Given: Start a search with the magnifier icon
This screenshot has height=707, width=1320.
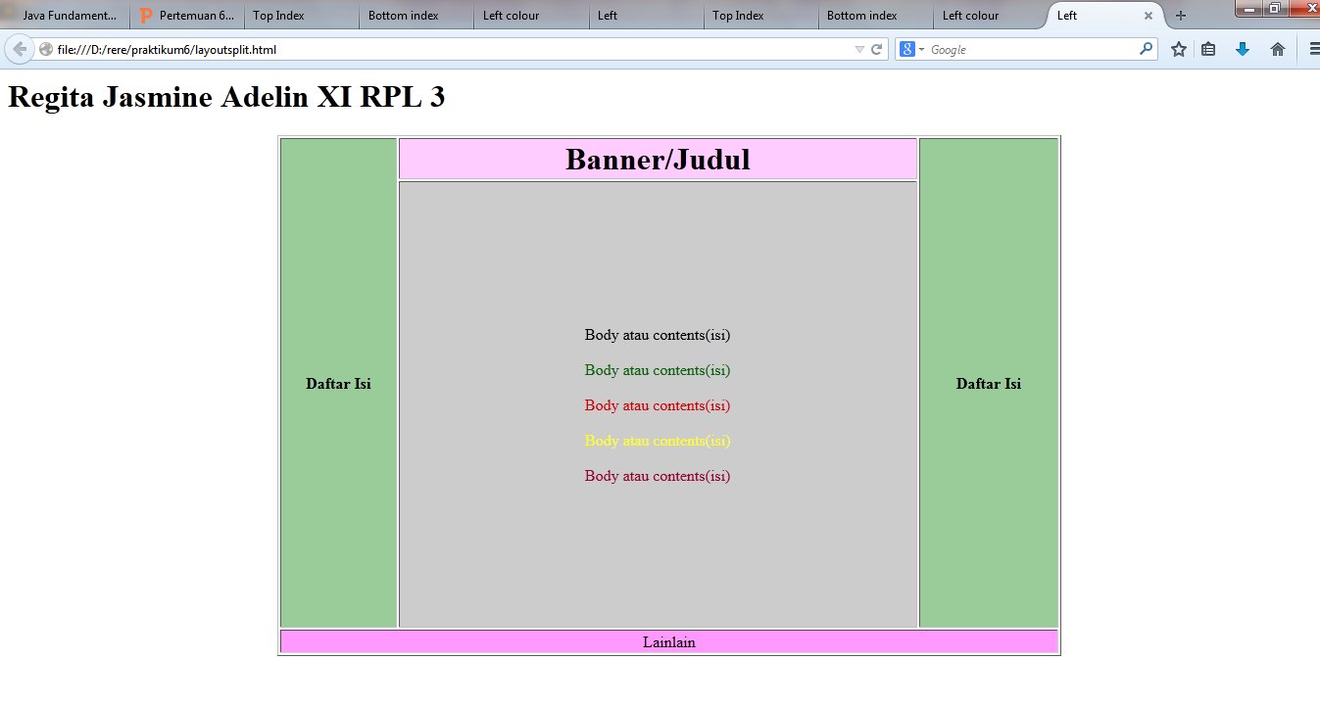Looking at the screenshot, I should [1145, 48].
